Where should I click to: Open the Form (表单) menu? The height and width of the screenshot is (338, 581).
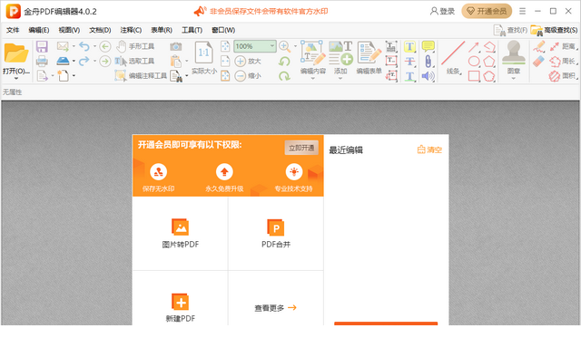(162, 30)
